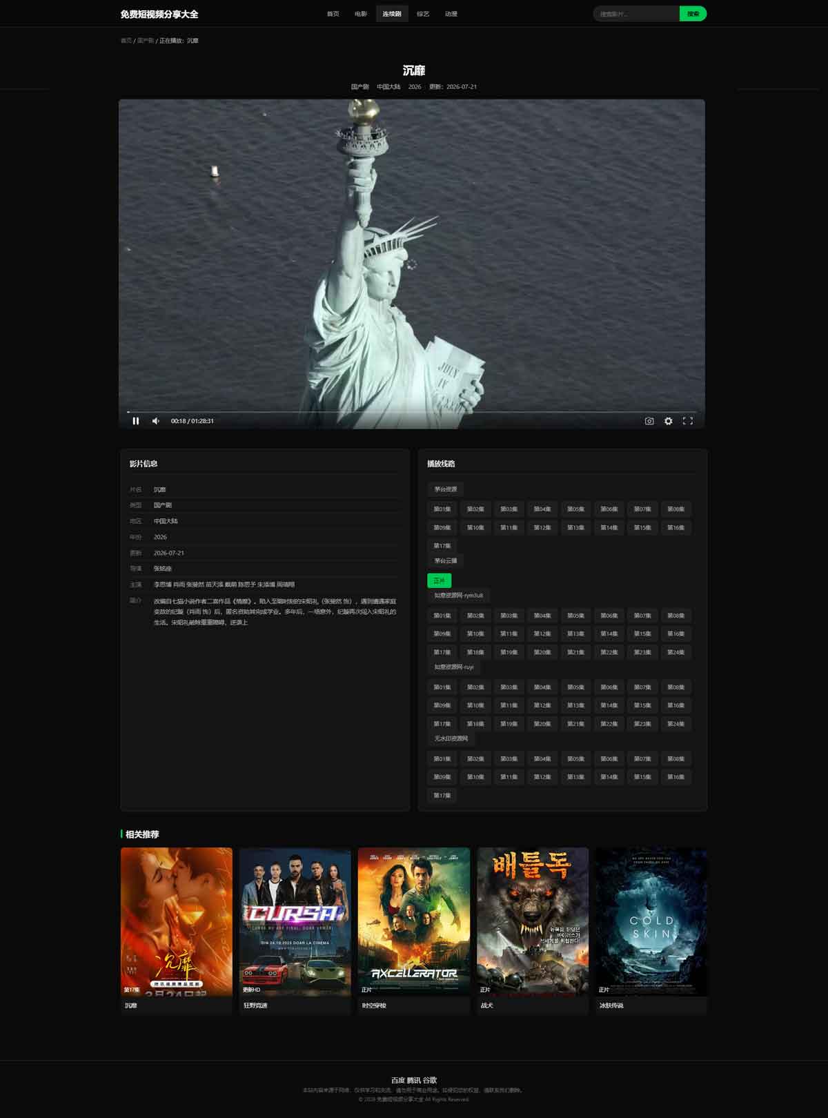Open 腾讯 footer link
This screenshot has height=1118, width=828.
(414, 1081)
